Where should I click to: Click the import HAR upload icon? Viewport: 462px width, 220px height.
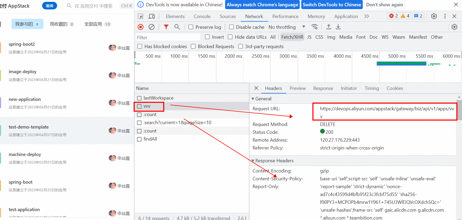tap(329, 27)
